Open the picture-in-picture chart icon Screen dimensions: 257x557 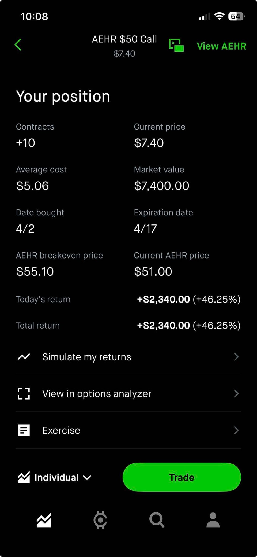pyautogui.click(x=176, y=45)
